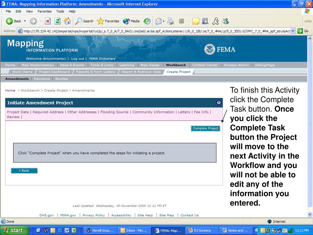Image resolution: width=313 pixels, height=235 pixels.
Task: Open the Community Information step link
Action: pos(153,112)
